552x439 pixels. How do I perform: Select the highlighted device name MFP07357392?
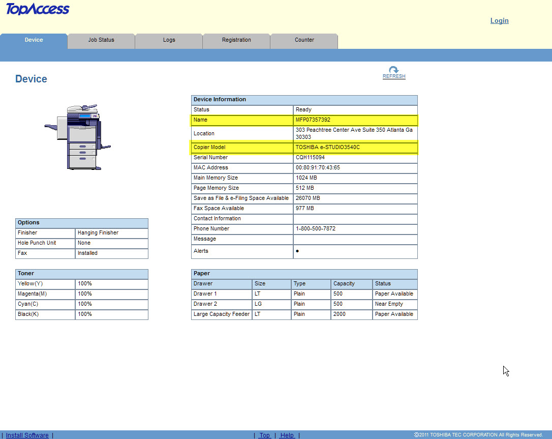313,120
